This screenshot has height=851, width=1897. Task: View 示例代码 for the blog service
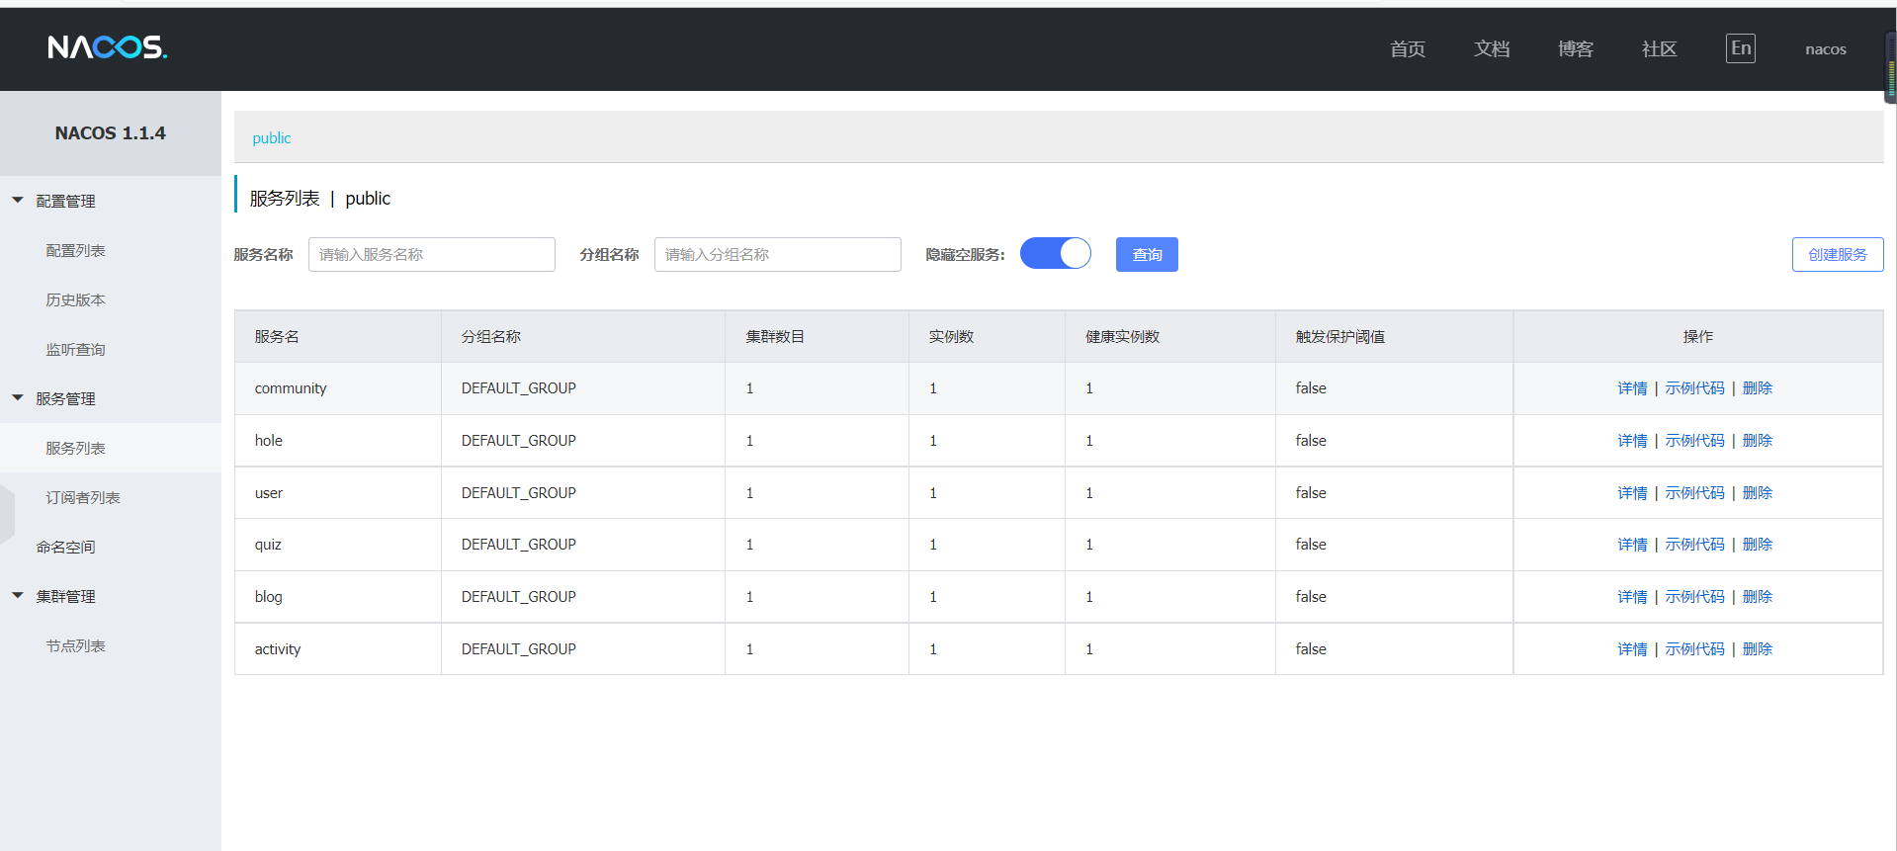click(x=1694, y=597)
